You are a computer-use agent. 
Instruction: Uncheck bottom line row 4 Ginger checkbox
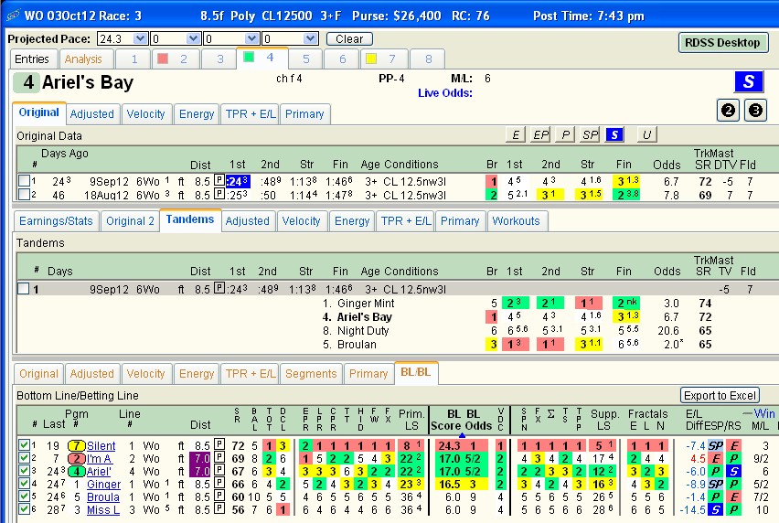coord(24,484)
